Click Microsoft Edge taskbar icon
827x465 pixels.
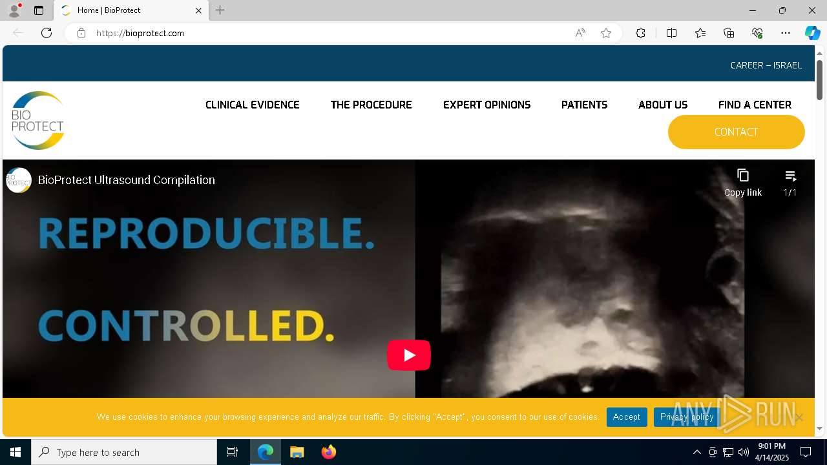[266, 452]
